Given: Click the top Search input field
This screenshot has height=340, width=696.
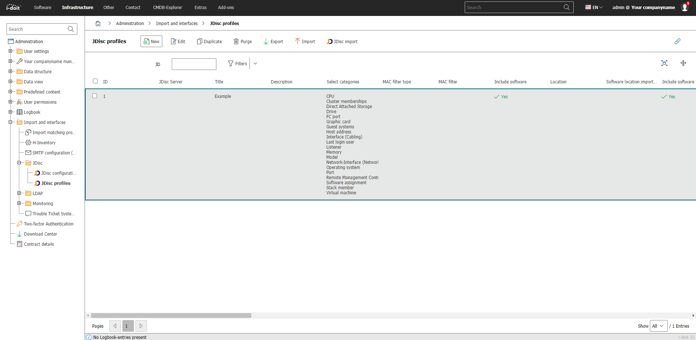Looking at the screenshot, I should 514,7.
